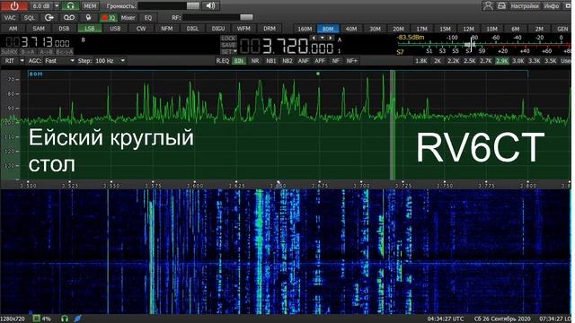Open the 6.0 dB preamp dropdown
This screenshot has width=575, height=323.
(x=57, y=6)
